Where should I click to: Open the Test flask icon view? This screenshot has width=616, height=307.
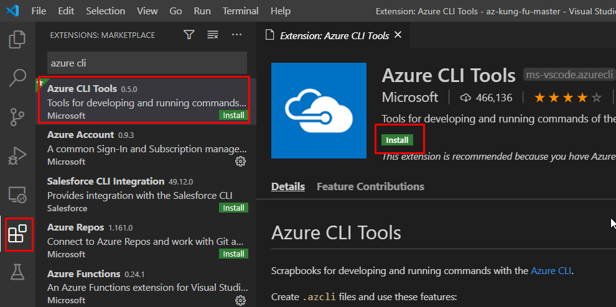(17, 272)
